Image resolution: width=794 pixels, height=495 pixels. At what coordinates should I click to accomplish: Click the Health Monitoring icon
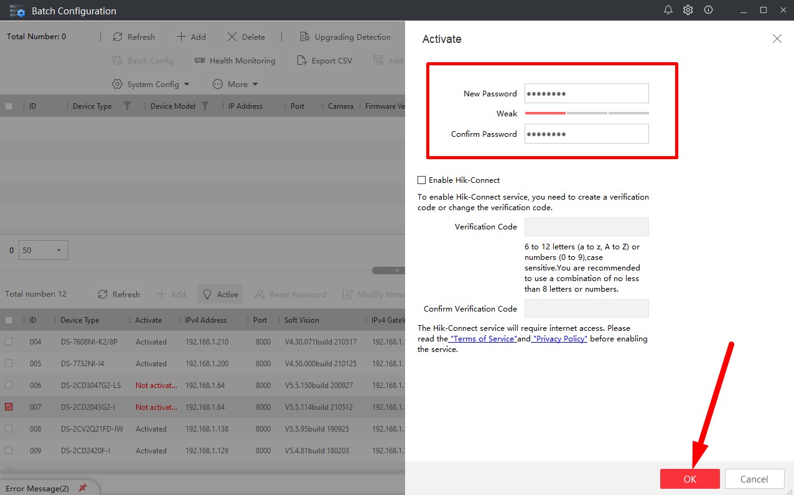click(200, 60)
